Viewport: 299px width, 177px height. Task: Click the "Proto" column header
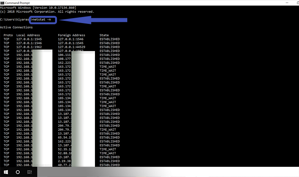8,35
